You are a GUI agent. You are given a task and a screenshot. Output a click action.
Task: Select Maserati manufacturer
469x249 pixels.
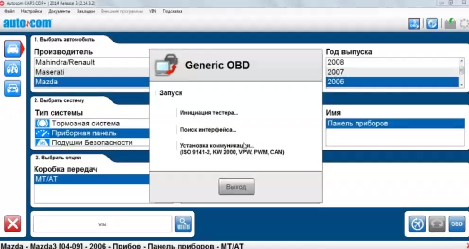click(92, 72)
